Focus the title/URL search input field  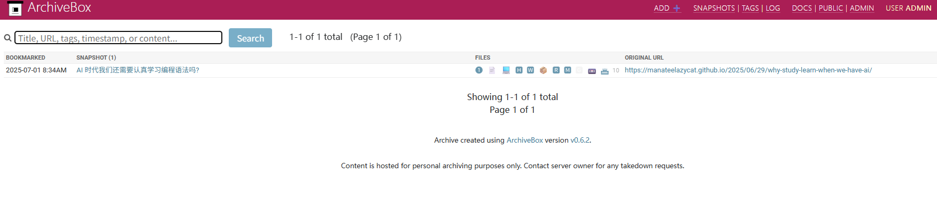tap(118, 38)
